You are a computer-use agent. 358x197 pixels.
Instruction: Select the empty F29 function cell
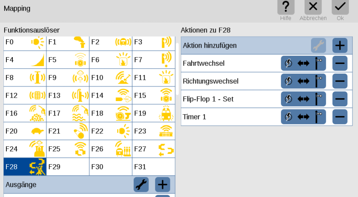coord(68,167)
